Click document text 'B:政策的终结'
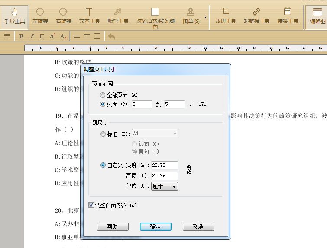This screenshot has width=327, height=248. [x=73, y=62]
